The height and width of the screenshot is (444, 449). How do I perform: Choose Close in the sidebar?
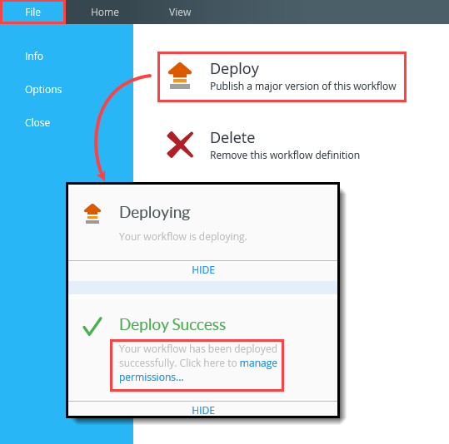click(37, 123)
